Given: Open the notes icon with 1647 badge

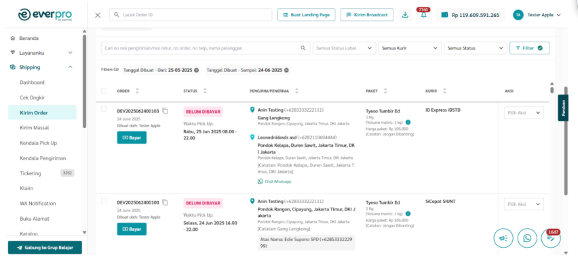Looking at the screenshot, I should tap(551, 238).
